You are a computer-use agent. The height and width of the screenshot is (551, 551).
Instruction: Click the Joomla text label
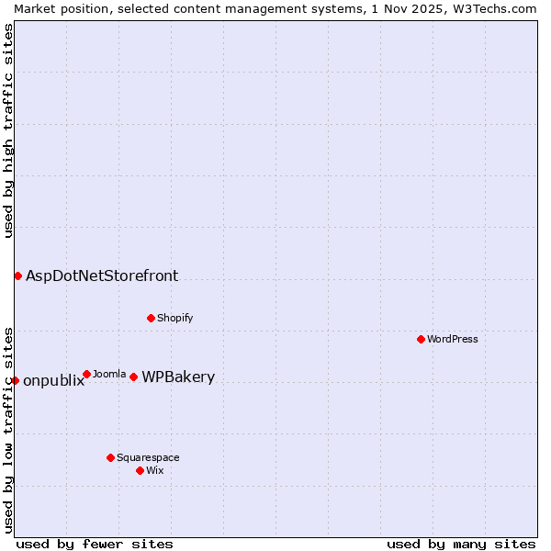tap(109, 374)
